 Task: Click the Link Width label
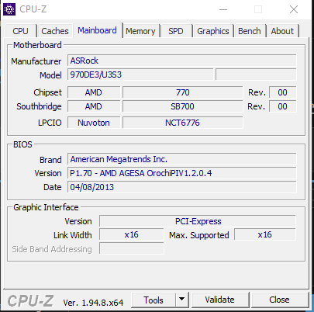[x=73, y=235]
